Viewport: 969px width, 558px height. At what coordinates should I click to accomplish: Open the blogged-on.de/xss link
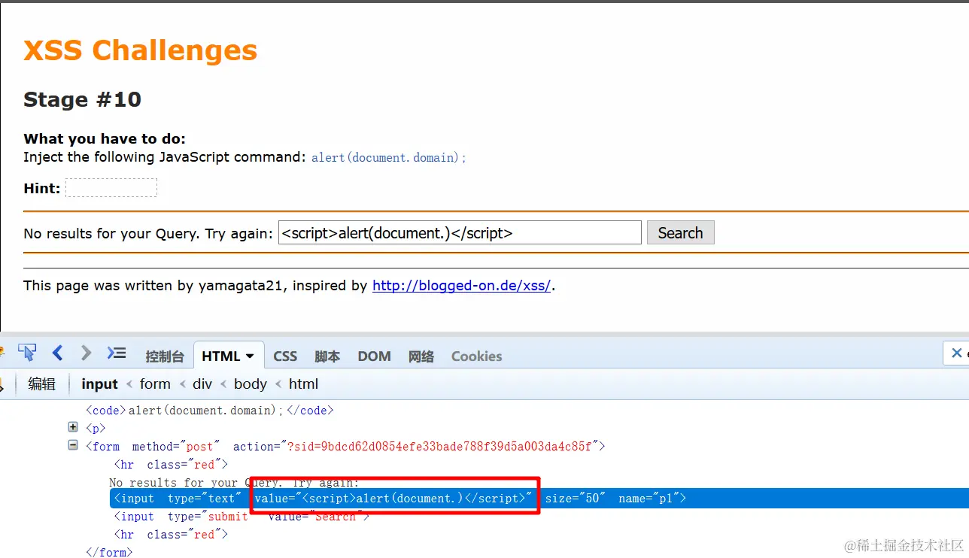coord(462,286)
